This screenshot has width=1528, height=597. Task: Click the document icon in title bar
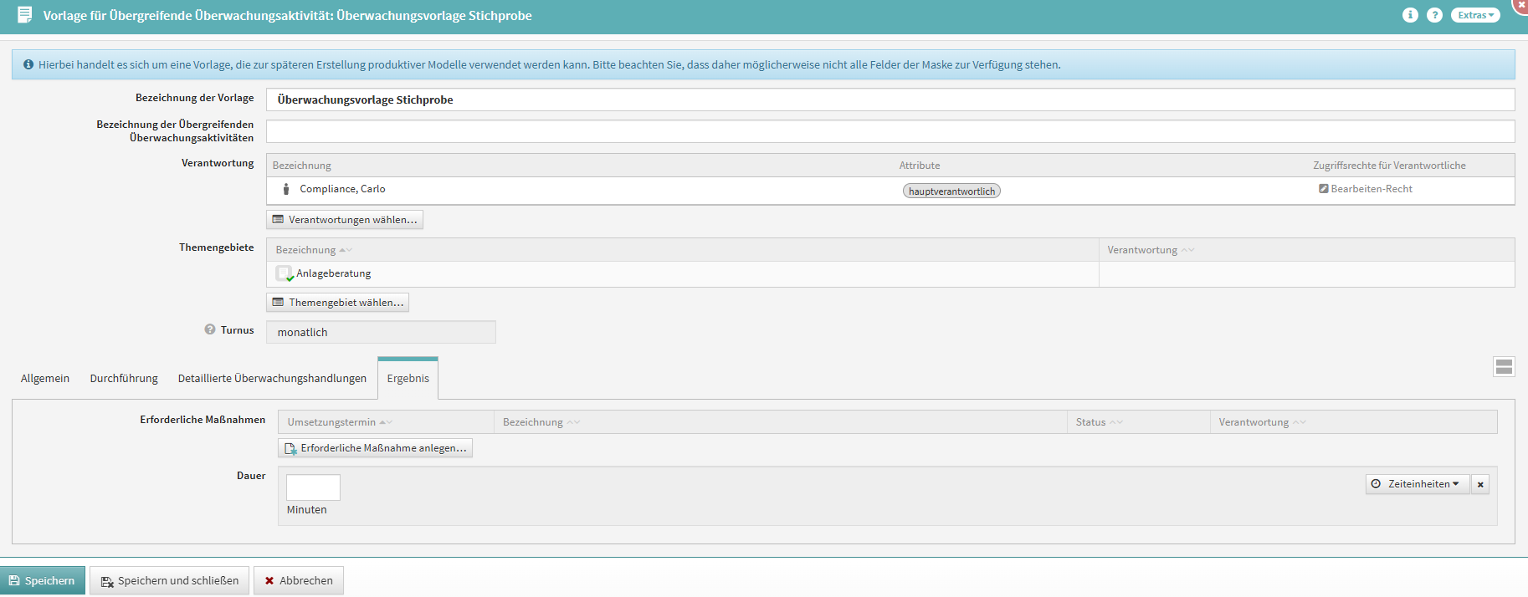(25, 15)
